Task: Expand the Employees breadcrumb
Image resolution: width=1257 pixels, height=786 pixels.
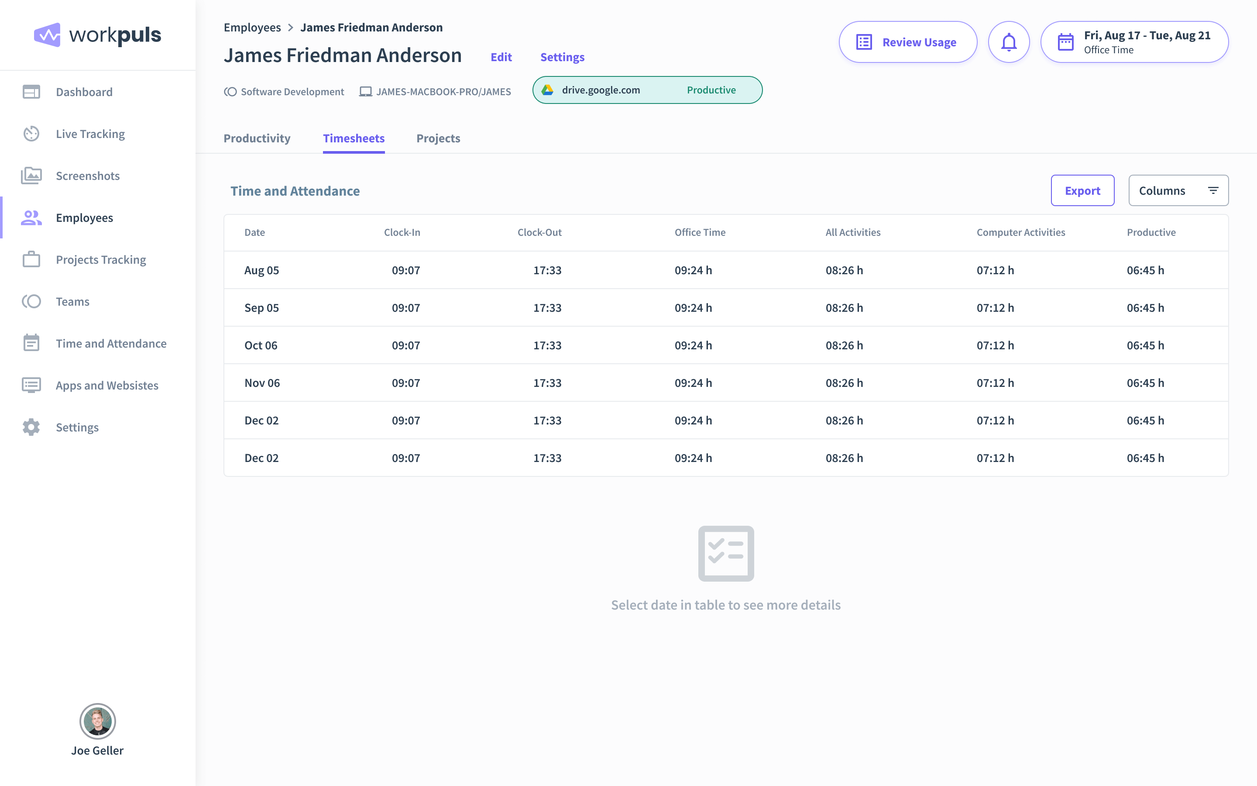Action: click(x=252, y=27)
